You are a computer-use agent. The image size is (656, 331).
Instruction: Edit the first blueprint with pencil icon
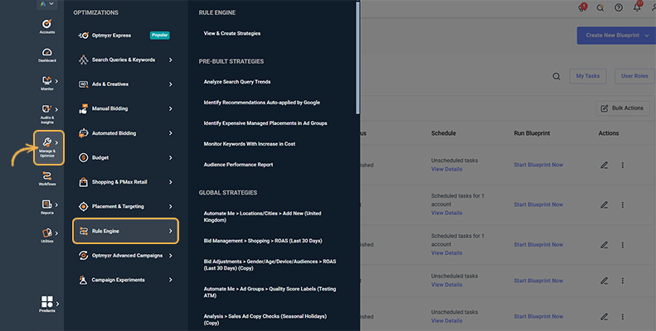pyautogui.click(x=604, y=165)
